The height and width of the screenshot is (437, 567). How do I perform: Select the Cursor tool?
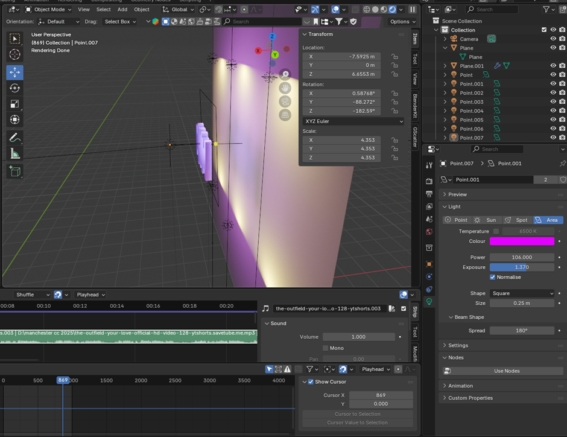[x=15, y=55]
